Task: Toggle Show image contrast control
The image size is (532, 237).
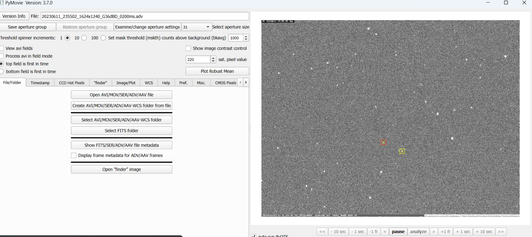Action: click(188, 48)
